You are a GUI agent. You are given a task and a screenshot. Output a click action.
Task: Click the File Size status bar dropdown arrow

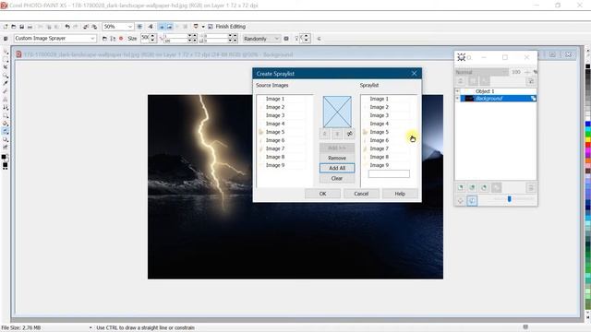[x=90, y=328]
